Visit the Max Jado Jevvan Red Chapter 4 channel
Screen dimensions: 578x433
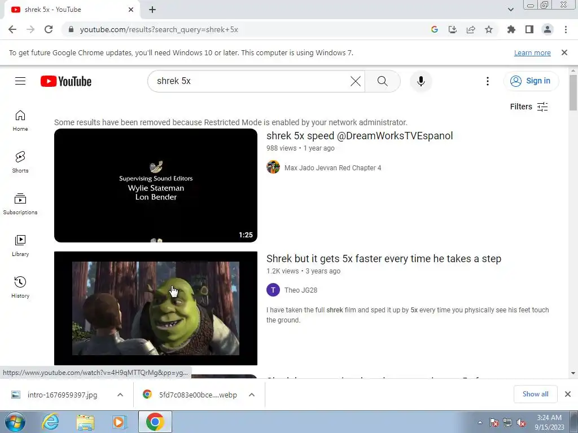[332, 168]
